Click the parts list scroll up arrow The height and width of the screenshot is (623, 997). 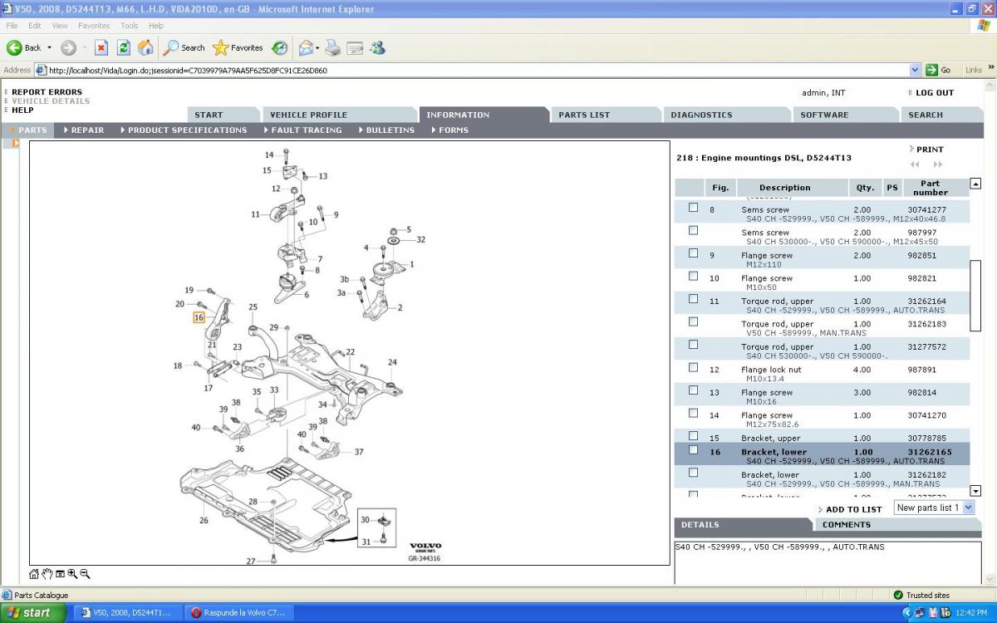tap(975, 184)
